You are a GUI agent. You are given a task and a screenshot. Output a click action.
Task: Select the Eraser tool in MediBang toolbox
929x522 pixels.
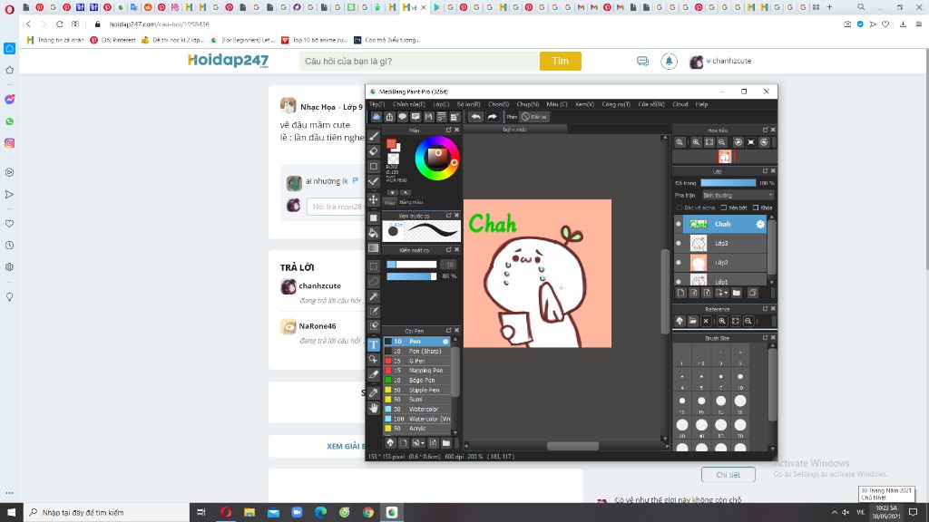pos(374,151)
